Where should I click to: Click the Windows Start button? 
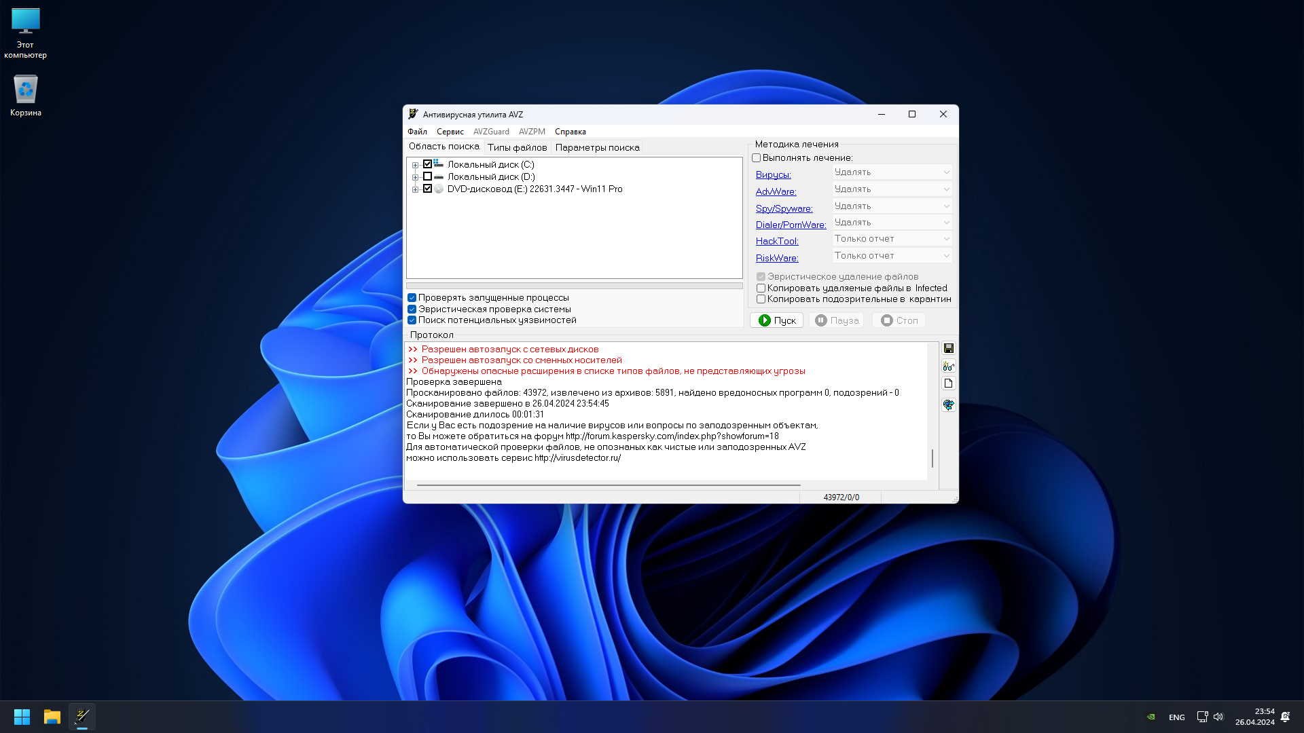[x=22, y=717]
